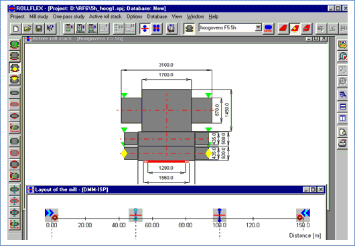Click the top green roll stack icon in left sidebar

click(x=15, y=45)
